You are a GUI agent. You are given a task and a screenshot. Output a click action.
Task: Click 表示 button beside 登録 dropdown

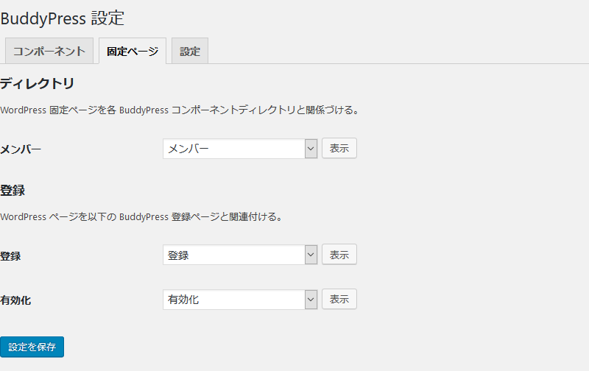pyautogui.click(x=339, y=255)
